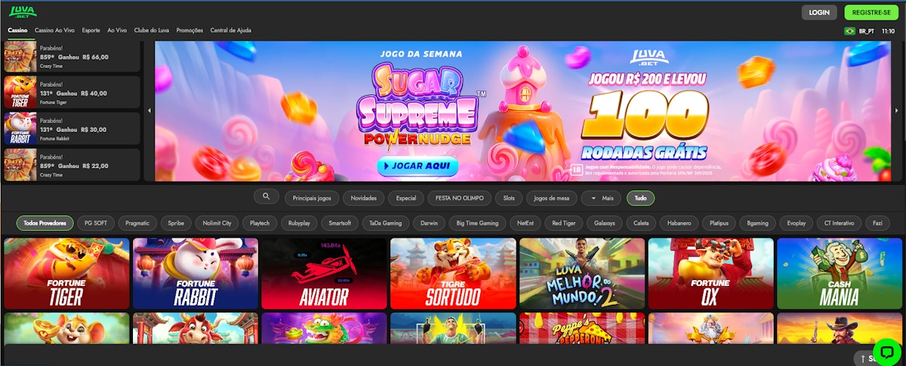Open Tigre Sortudo game thumbnail
The image size is (906, 366).
click(x=453, y=274)
